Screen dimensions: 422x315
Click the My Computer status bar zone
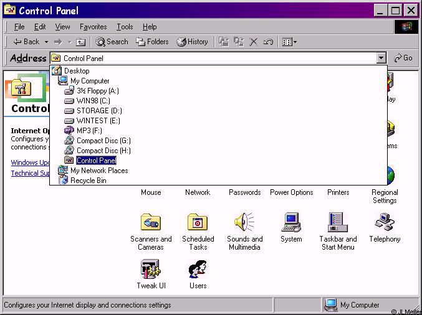click(370, 305)
